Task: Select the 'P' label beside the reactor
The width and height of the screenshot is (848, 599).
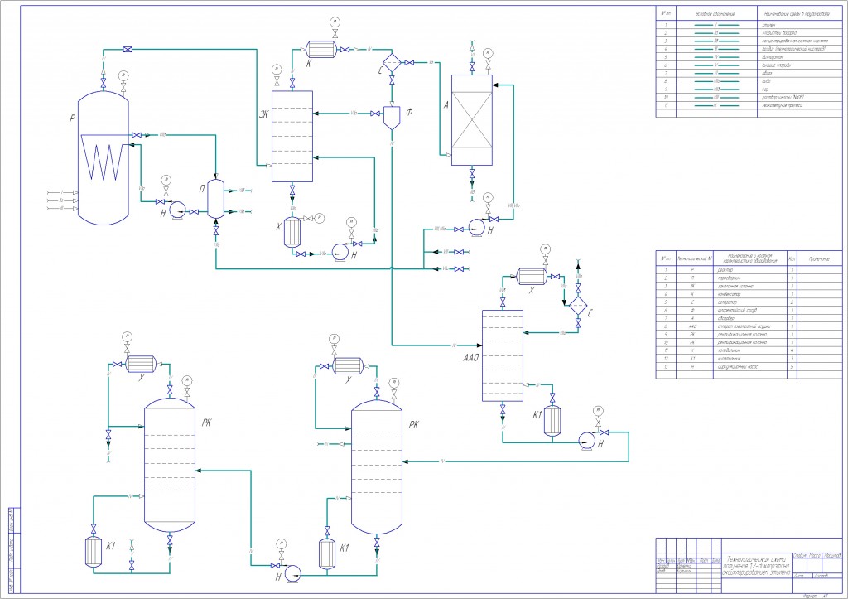Action: pyautogui.click(x=73, y=118)
